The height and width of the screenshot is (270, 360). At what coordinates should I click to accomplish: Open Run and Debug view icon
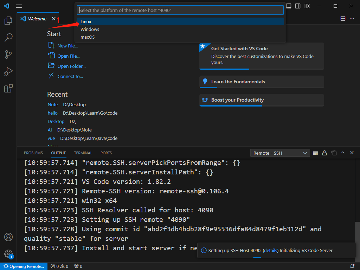(x=8, y=71)
